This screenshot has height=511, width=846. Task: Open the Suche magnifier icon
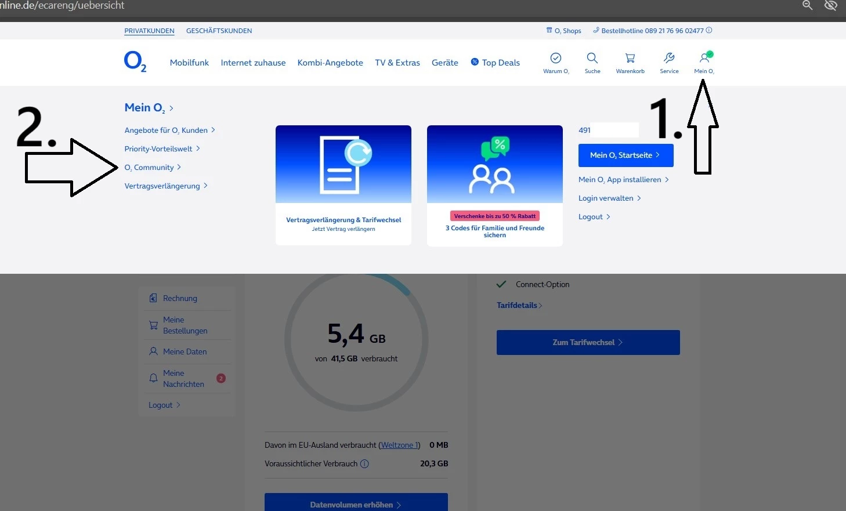(592, 58)
